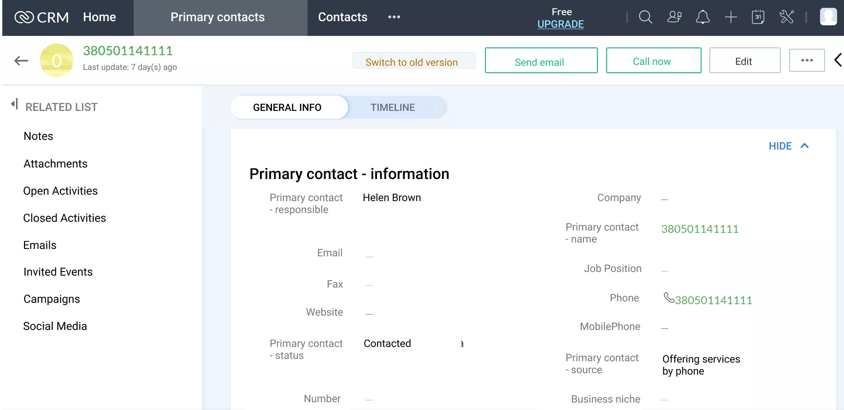Click the UPGRADE link
844x410 pixels.
(561, 24)
